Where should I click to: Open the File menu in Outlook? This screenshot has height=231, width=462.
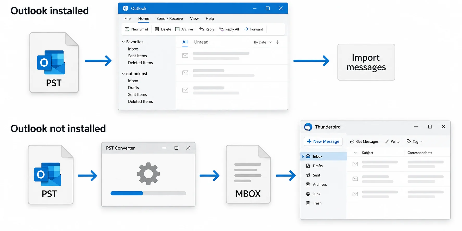tap(128, 18)
